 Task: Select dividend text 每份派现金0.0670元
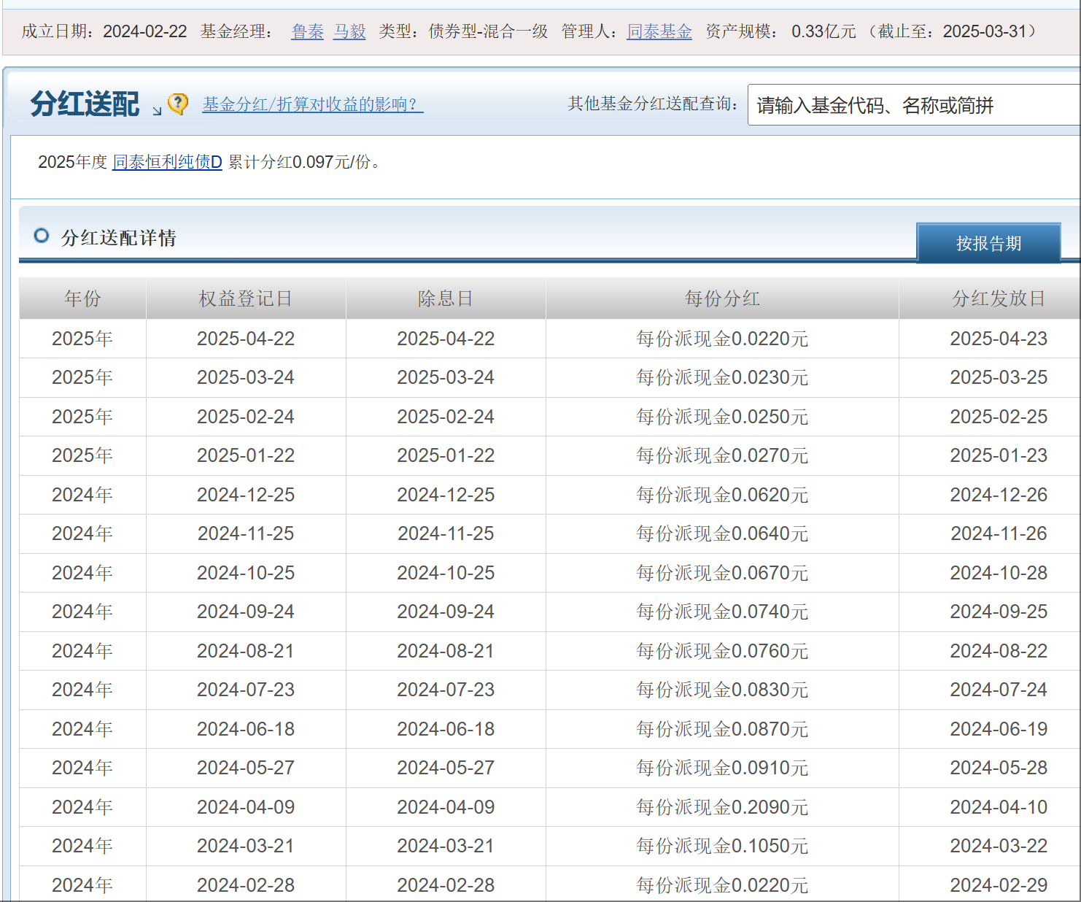[722, 573]
